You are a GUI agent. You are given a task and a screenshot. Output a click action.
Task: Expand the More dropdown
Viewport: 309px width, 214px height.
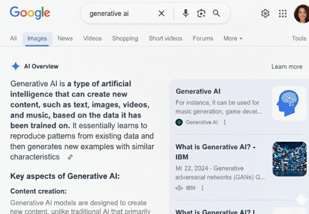click(x=233, y=38)
